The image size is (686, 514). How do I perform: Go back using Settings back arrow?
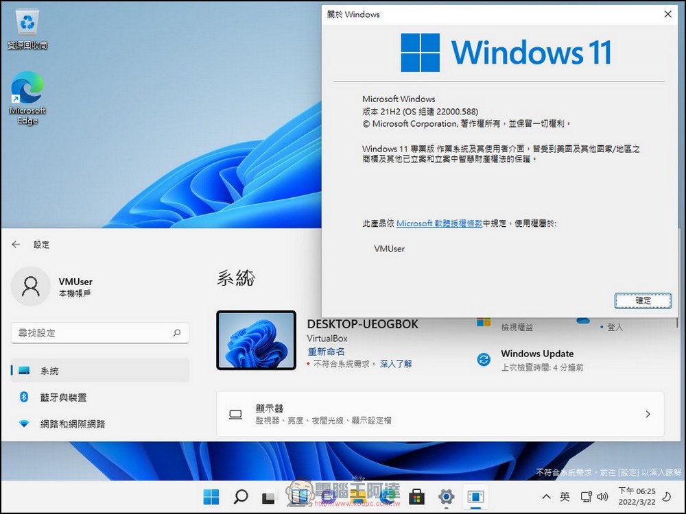coord(16,245)
